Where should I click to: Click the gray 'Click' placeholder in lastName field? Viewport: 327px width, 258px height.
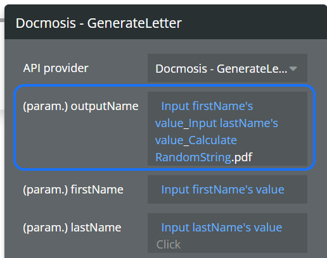click(x=169, y=245)
